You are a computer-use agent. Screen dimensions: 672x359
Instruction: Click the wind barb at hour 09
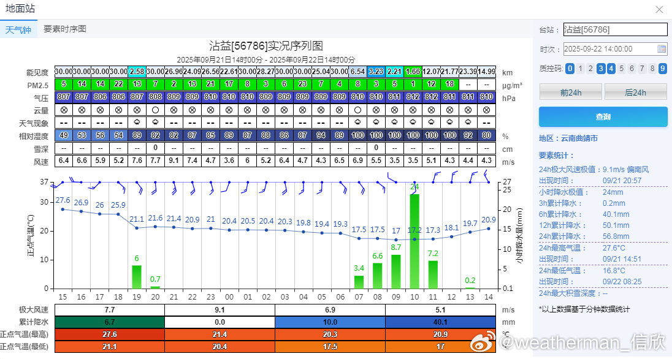[392, 178]
